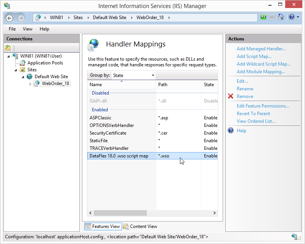Open breadcrumb arrow after WIN81
This screenshot has height=244, width=305.
45,18
